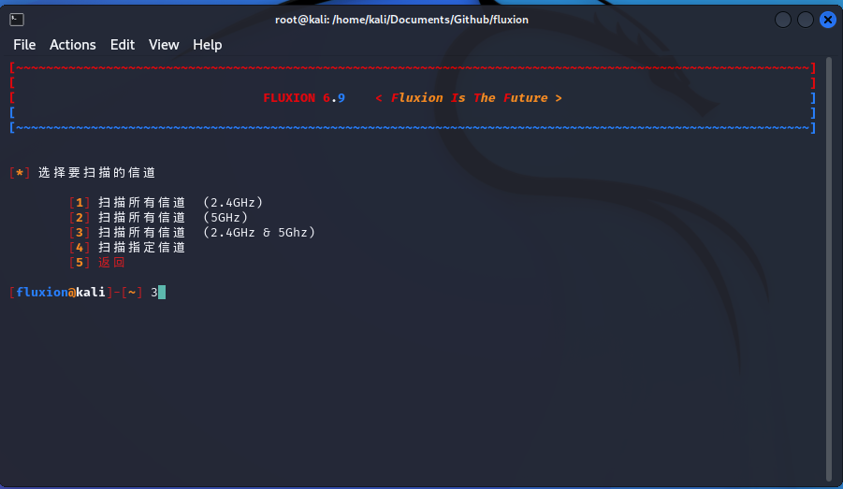
Task: Click option [5] 返回 in red
Action: tap(96, 262)
